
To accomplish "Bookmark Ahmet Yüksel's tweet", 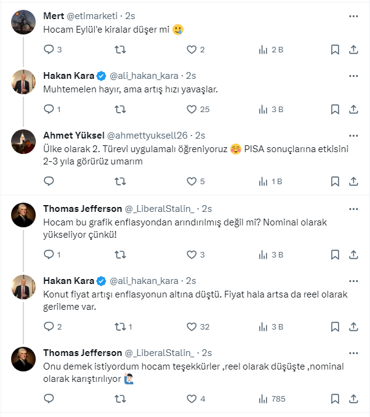I will click(x=334, y=182).
